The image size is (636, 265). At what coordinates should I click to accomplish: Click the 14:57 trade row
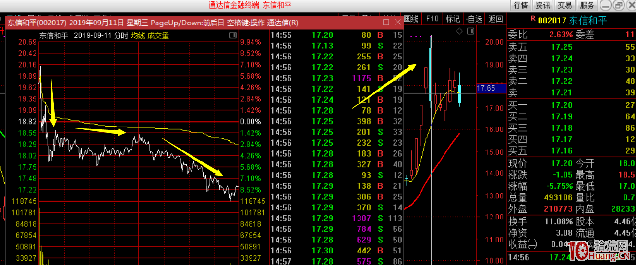[x=336, y=261]
